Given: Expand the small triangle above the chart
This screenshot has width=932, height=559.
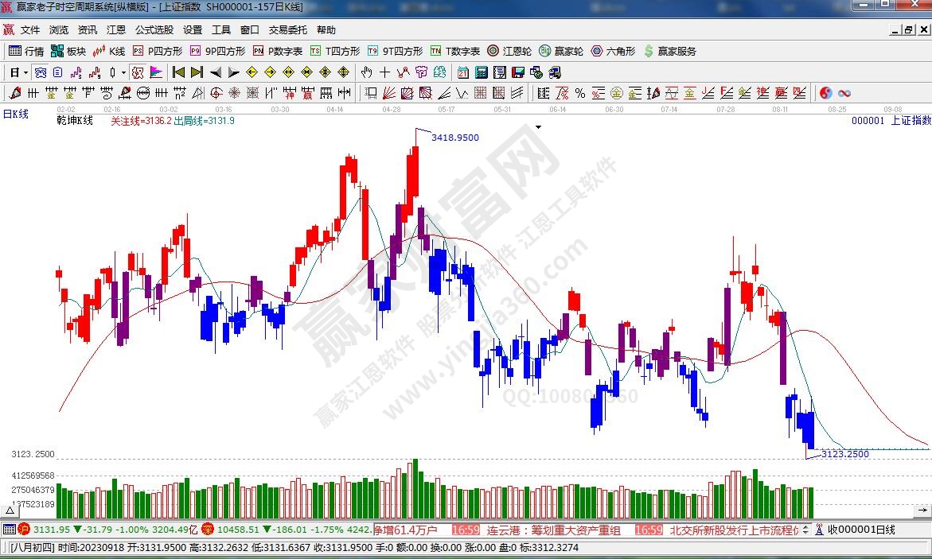Looking at the screenshot, I should click(x=539, y=126).
